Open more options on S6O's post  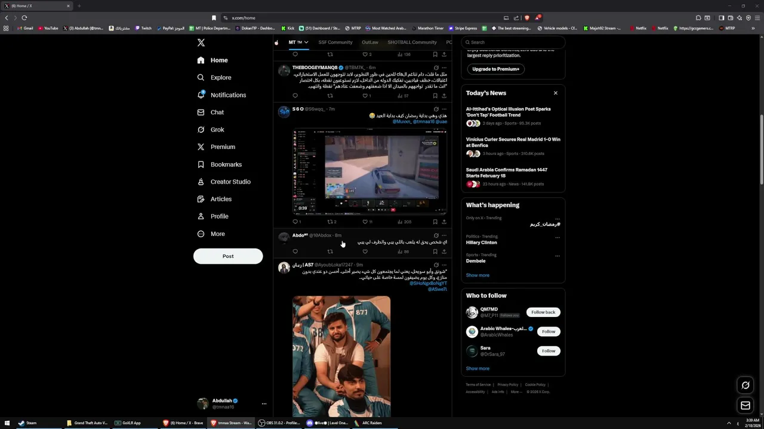pos(444,109)
